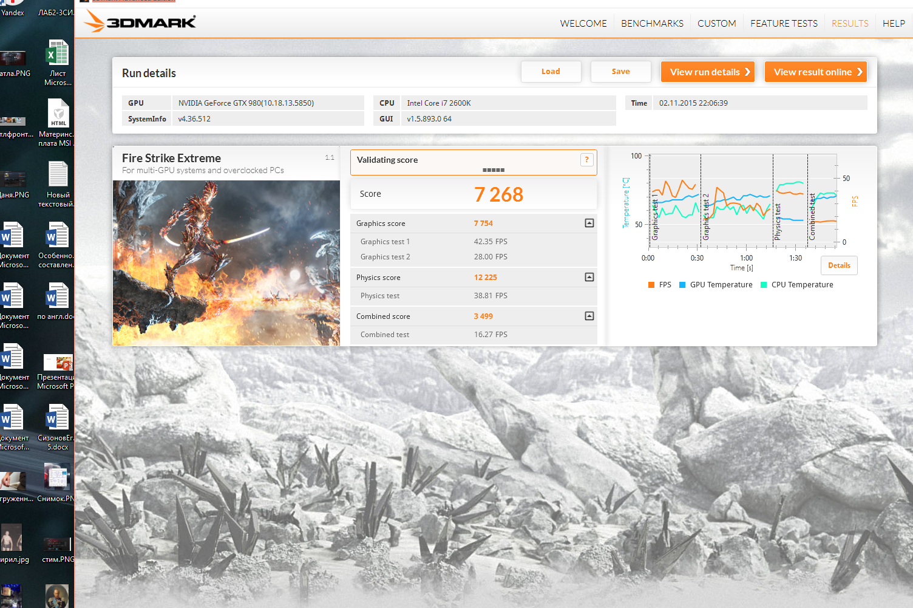
Task: Open the 'гружени...' image icon
Action: pyautogui.click(x=15, y=487)
